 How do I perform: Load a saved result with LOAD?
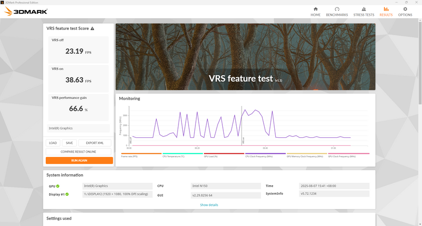coord(53,143)
